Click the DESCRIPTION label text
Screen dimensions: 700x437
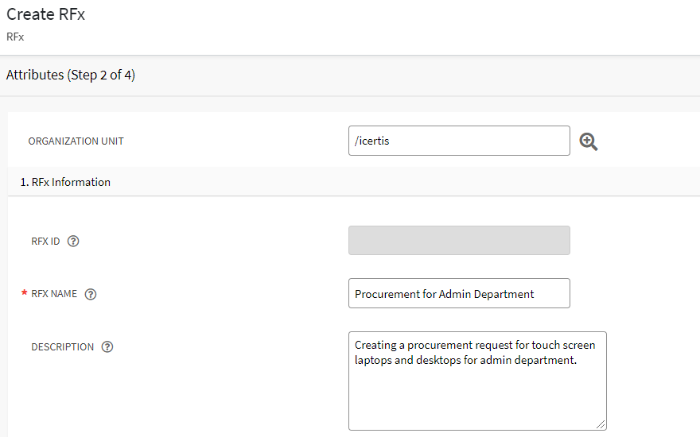[62, 347]
